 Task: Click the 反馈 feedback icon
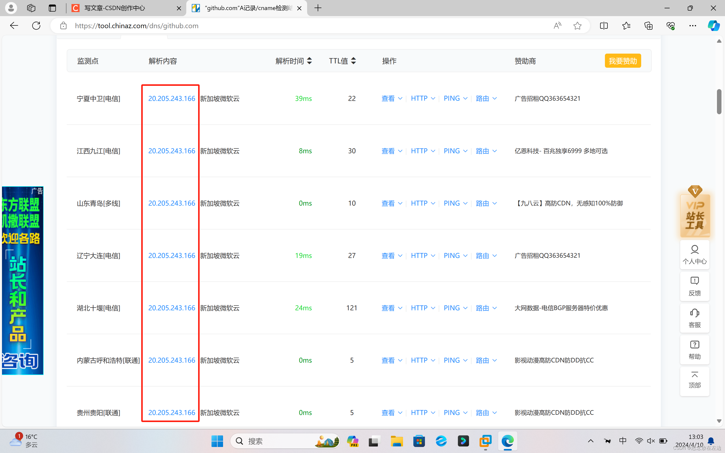coord(695,286)
